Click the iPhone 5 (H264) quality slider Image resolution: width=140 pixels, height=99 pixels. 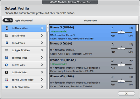point(121,49)
